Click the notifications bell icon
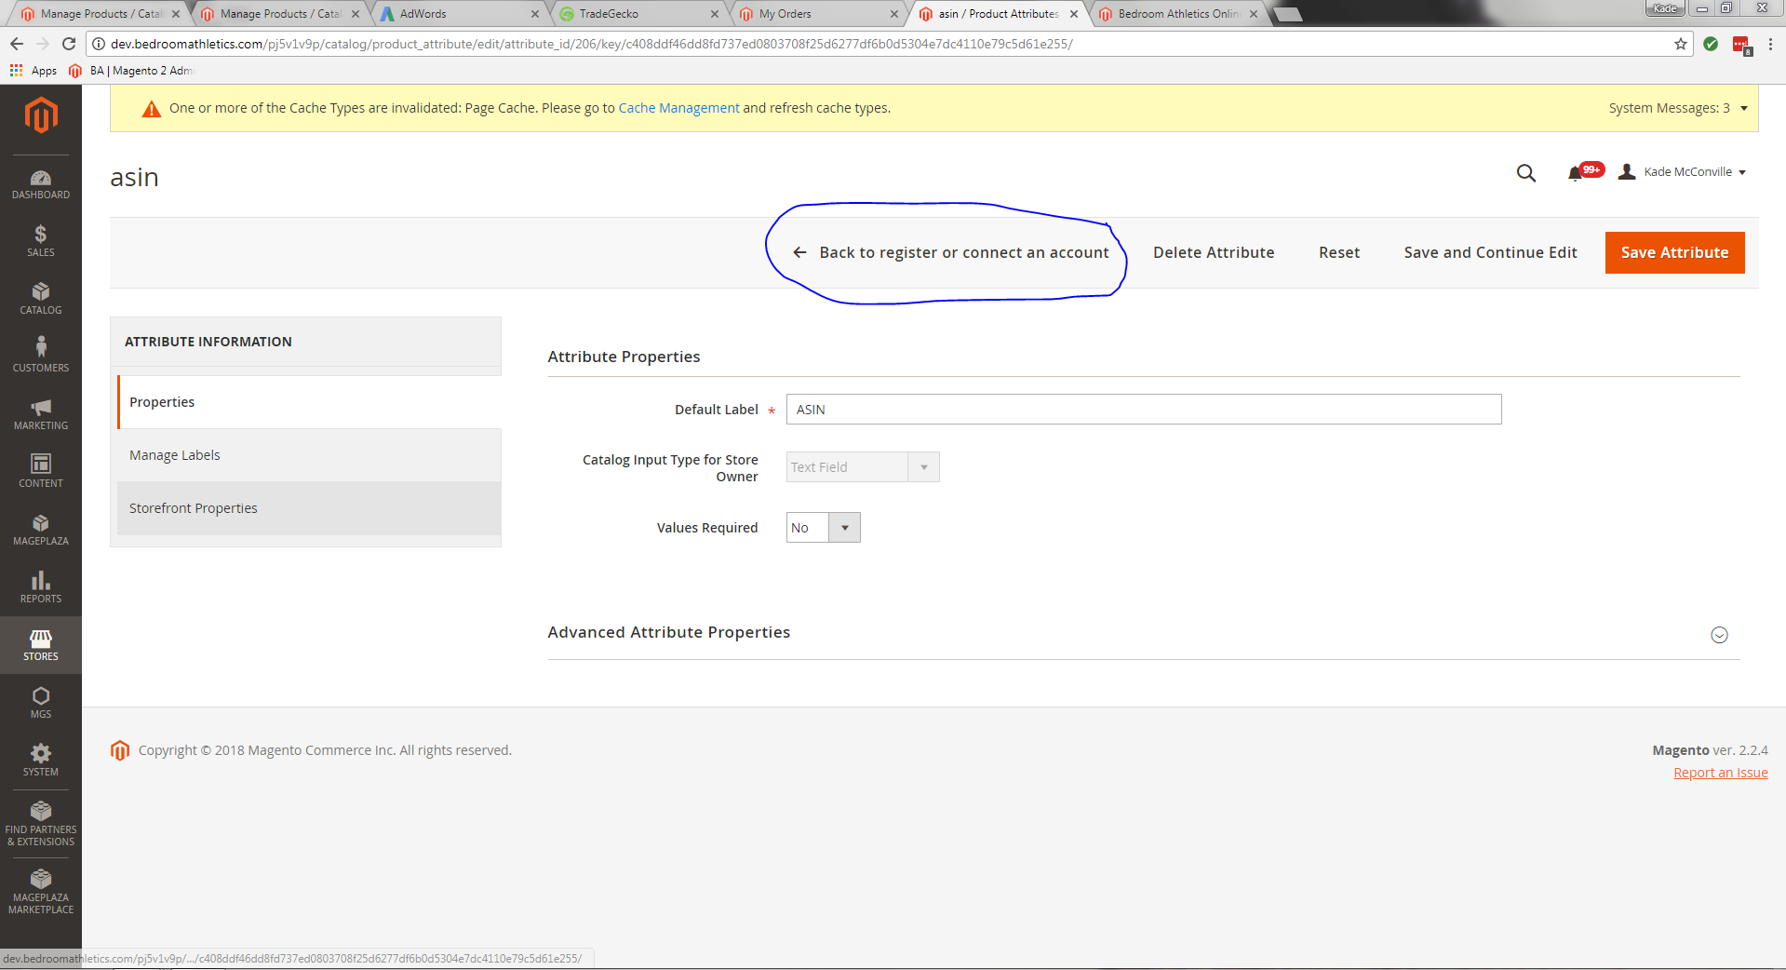 [x=1575, y=173]
